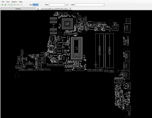Switch to the Catalog tab
The image size is (152, 118).
[18, 9]
